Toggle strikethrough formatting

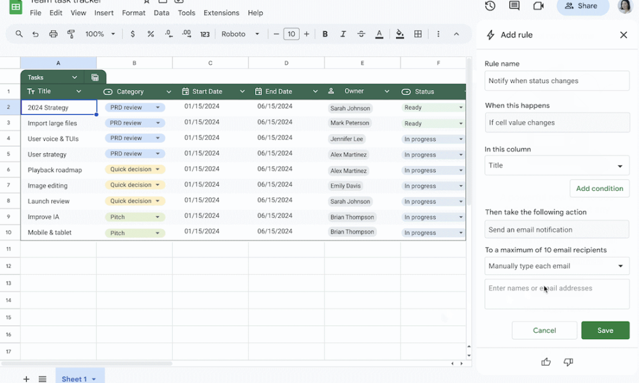point(361,34)
